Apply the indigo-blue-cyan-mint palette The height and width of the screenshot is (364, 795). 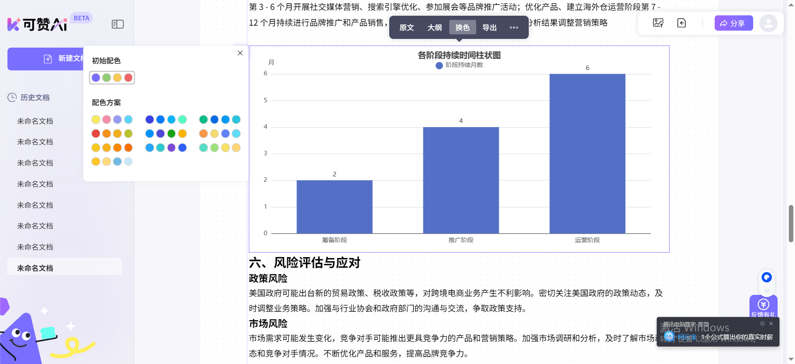(x=166, y=119)
